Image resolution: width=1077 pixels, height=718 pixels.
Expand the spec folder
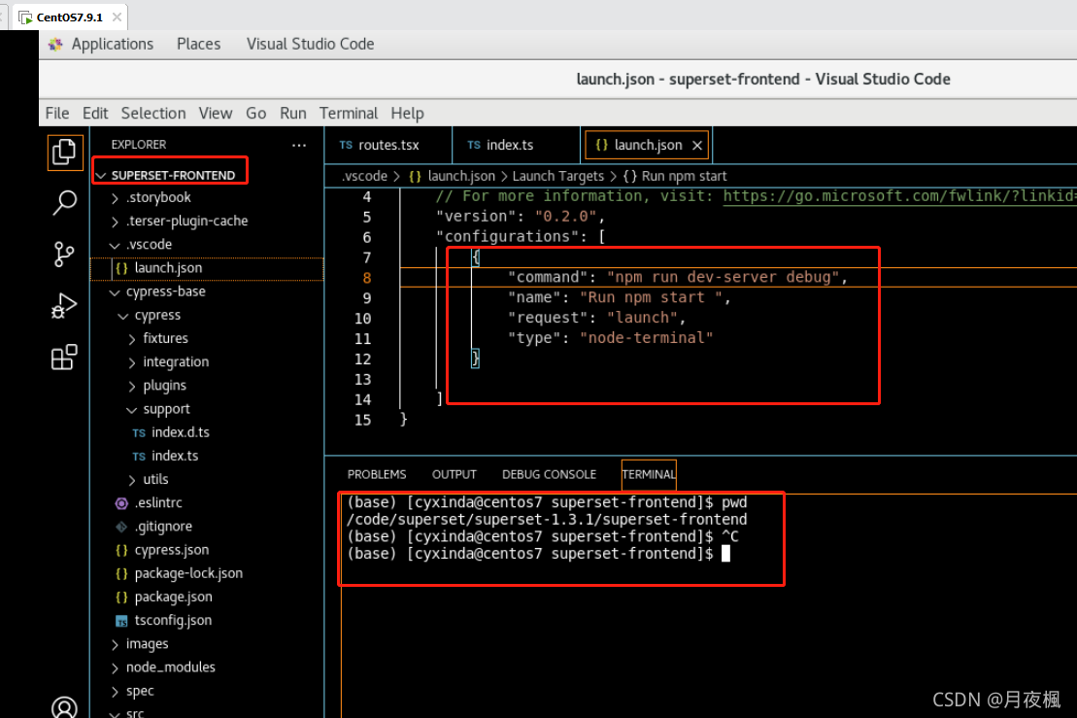coord(115,691)
